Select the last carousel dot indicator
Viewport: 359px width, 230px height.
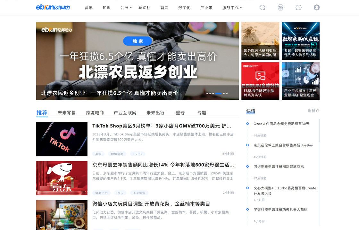point(227,94)
